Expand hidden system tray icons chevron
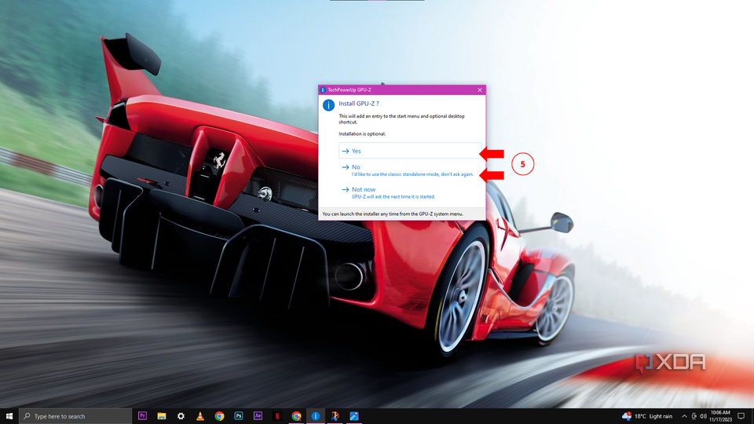 pyautogui.click(x=684, y=416)
